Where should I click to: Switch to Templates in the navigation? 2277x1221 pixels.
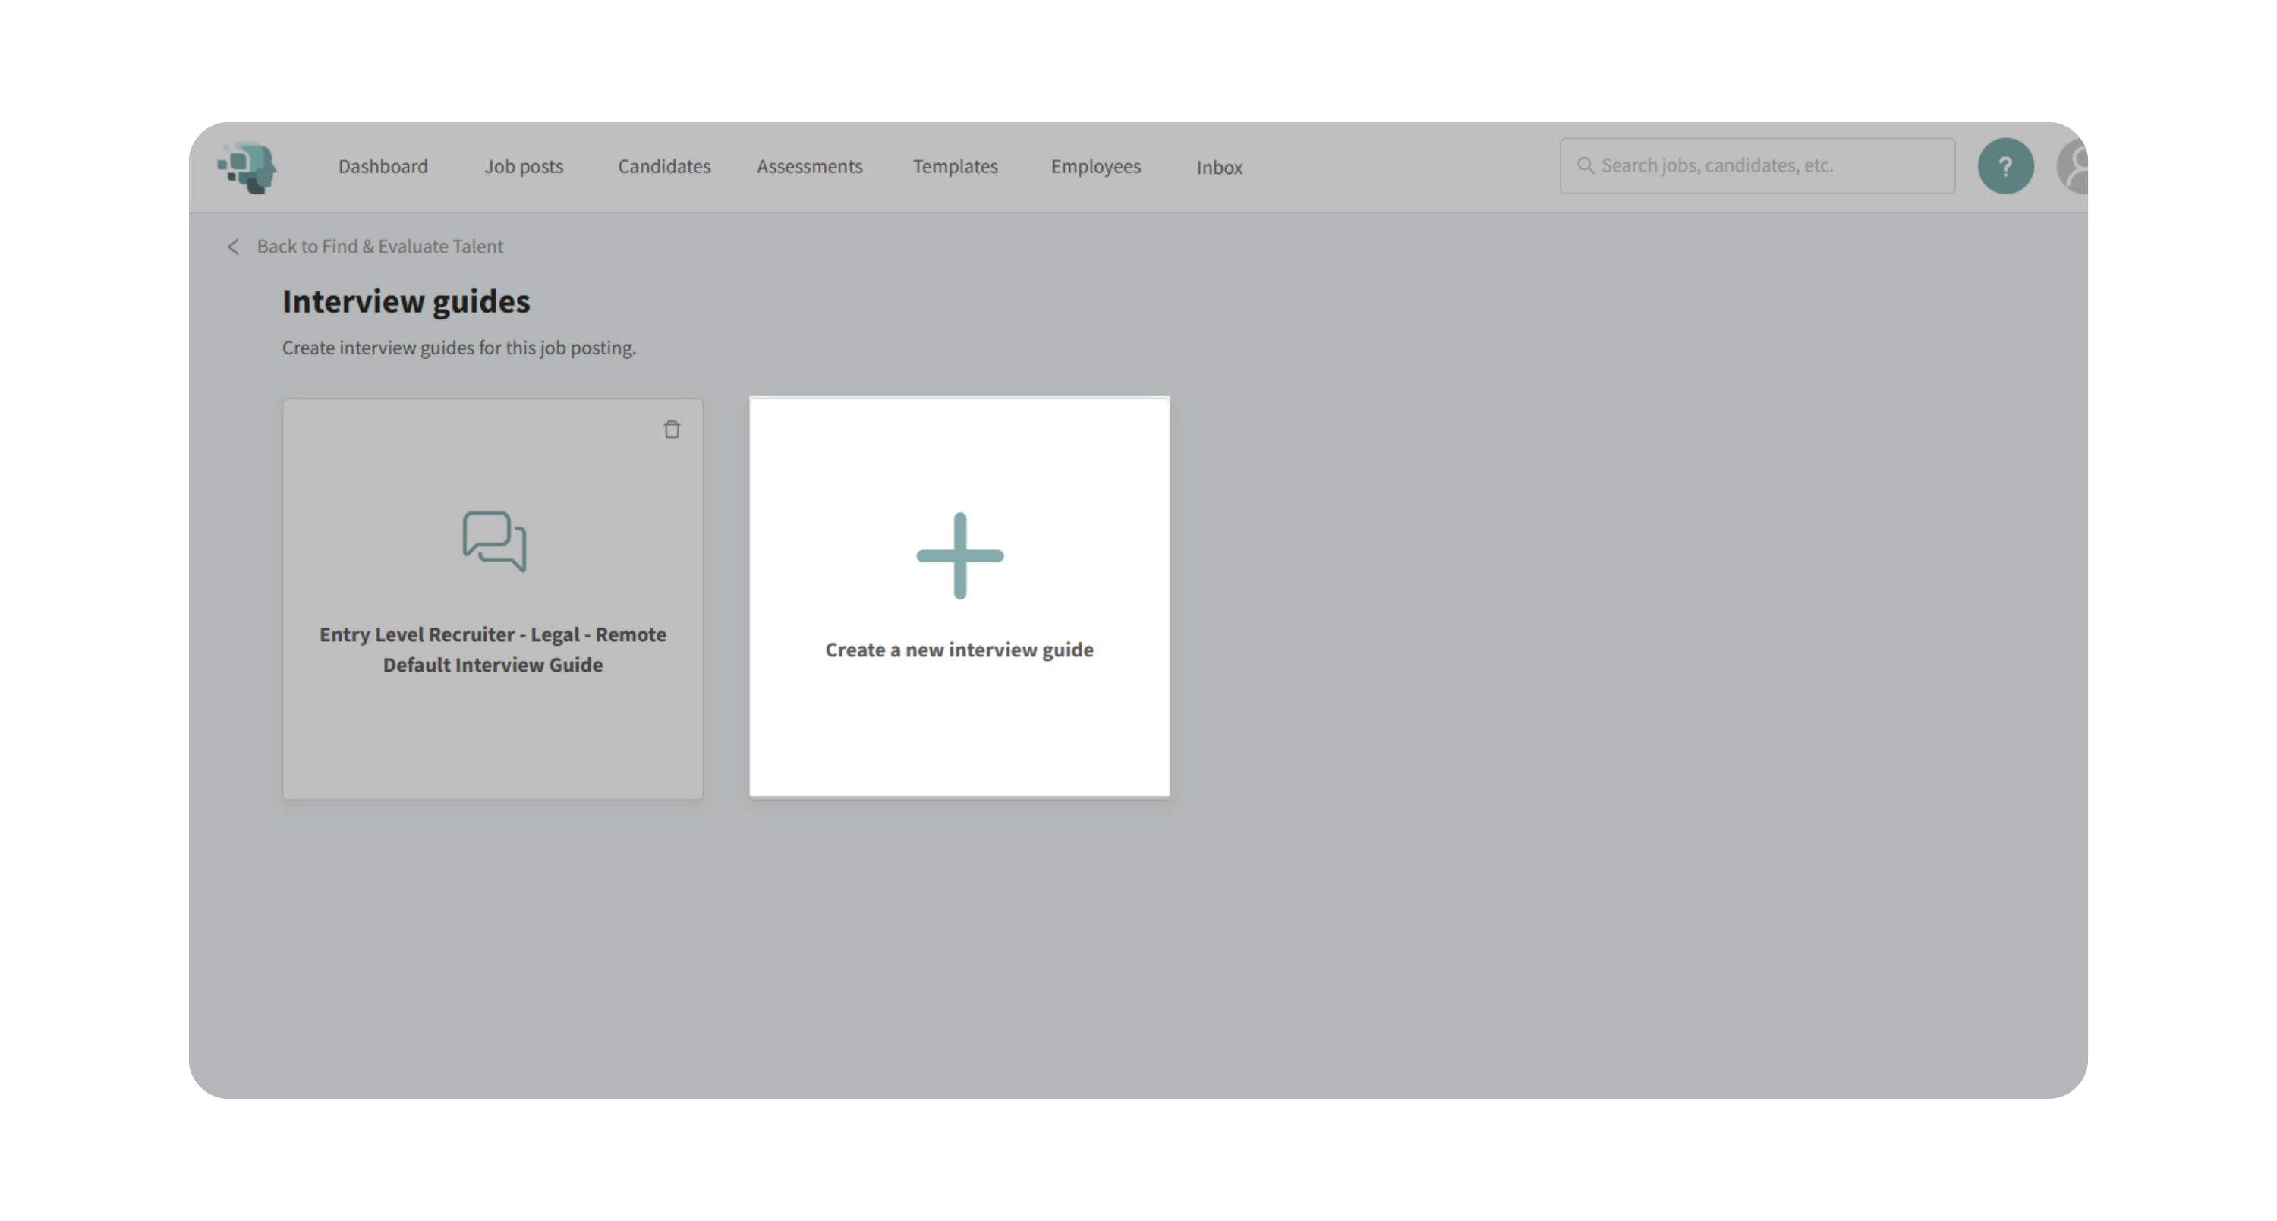tap(955, 166)
